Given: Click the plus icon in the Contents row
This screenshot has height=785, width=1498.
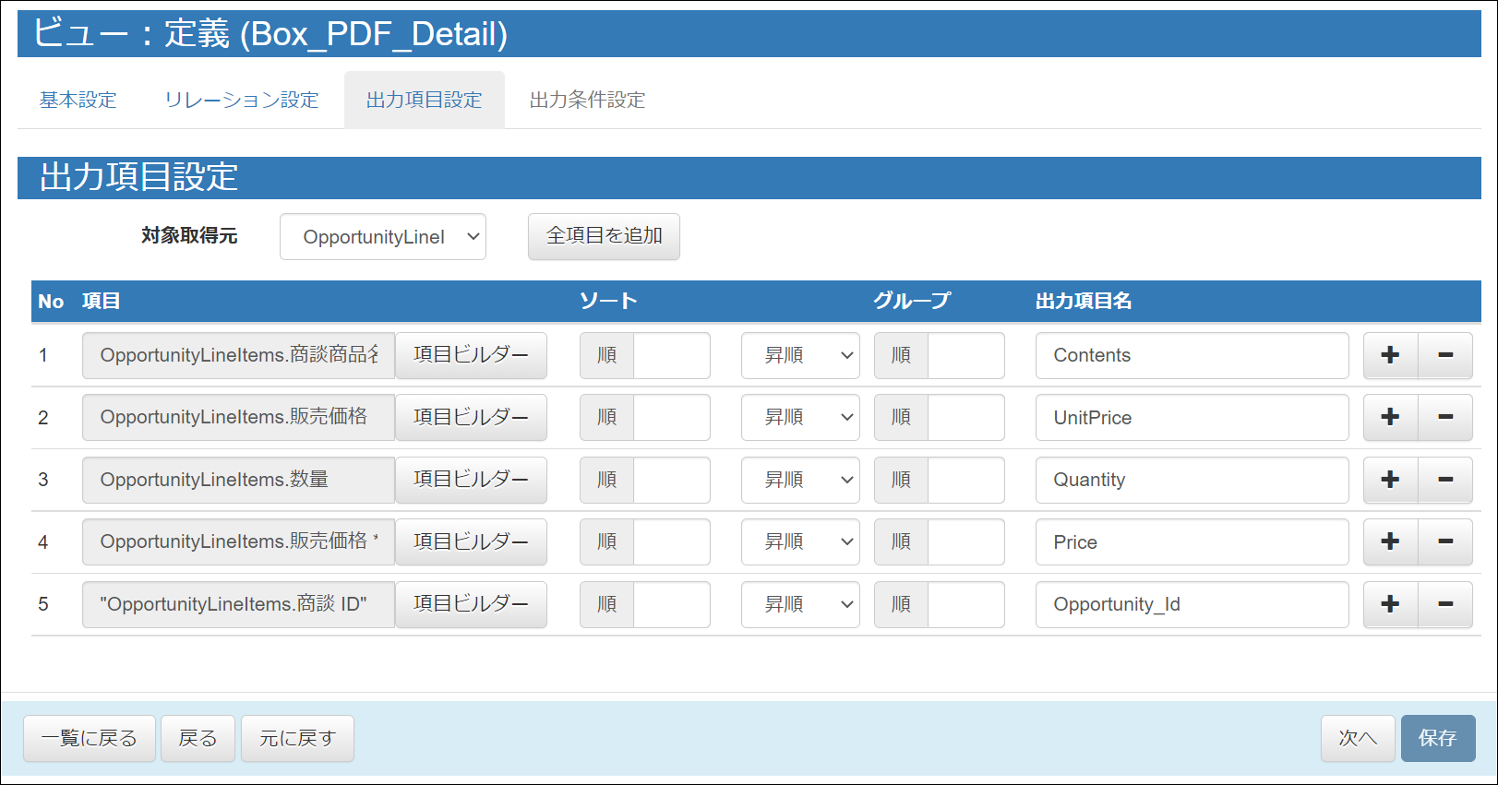Looking at the screenshot, I should pos(1390,355).
